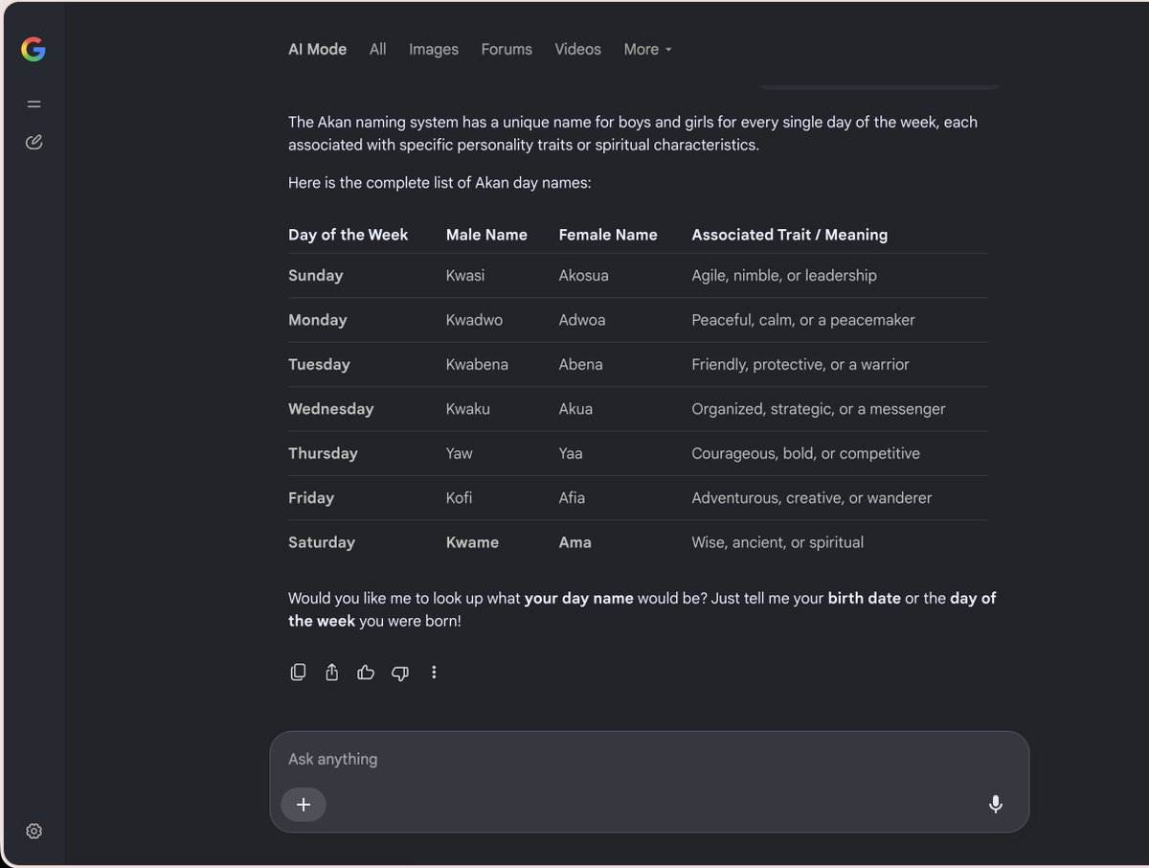
Task: Open the sidebar hamburger menu
Action: [x=34, y=104]
